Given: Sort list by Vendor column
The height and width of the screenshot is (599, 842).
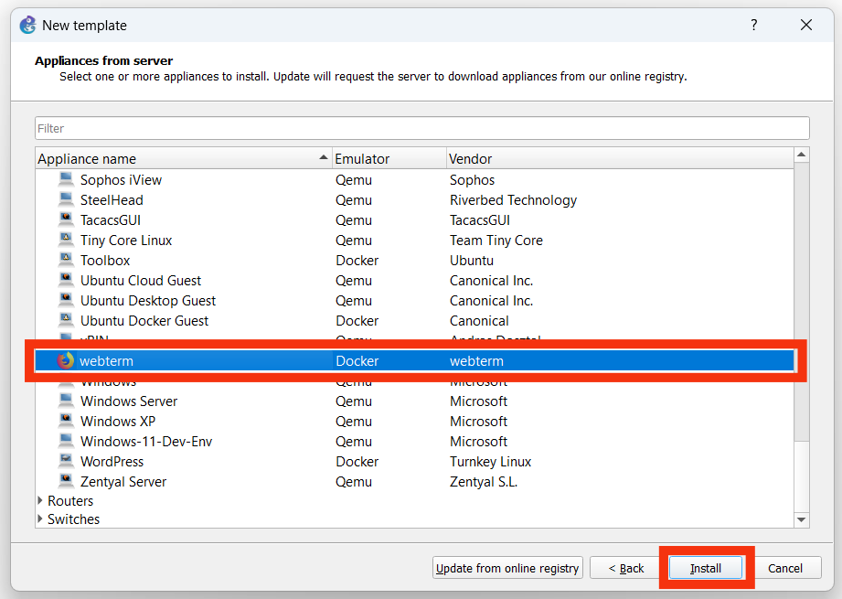Looking at the screenshot, I should 617,159.
